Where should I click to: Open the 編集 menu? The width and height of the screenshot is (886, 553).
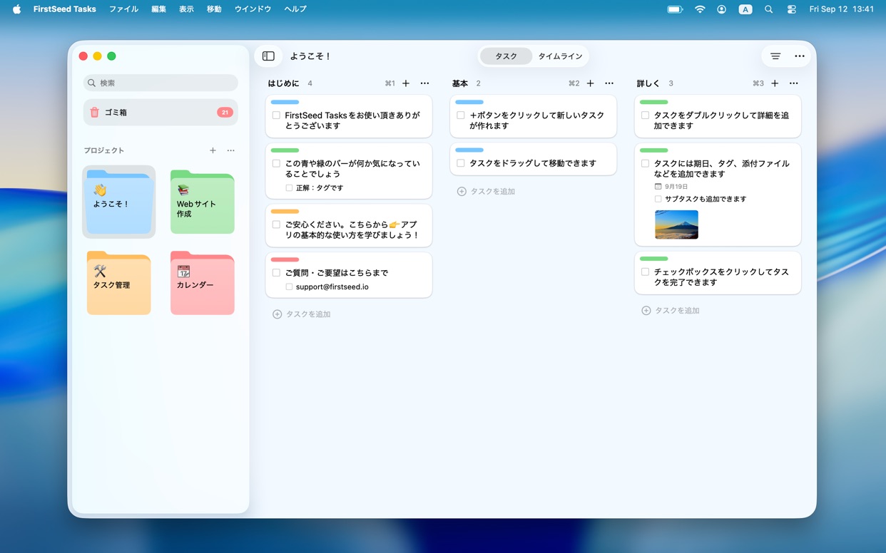(158, 9)
